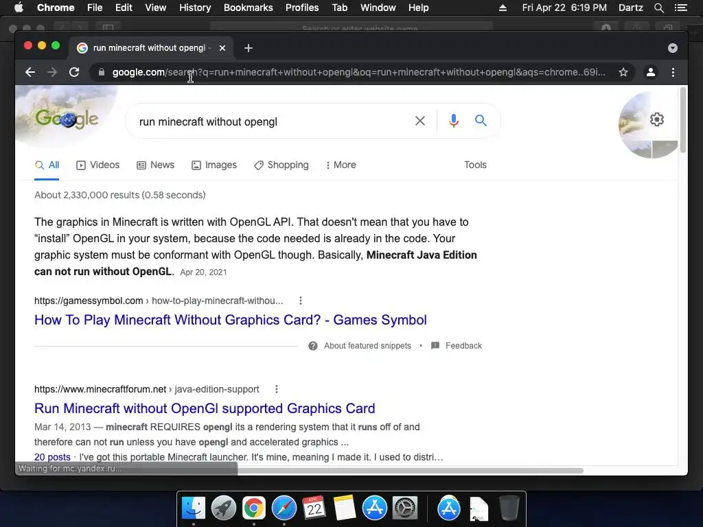The width and height of the screenshot is (703, 527).
Task: Open Google quick settings gear
Action: [657, 119]
